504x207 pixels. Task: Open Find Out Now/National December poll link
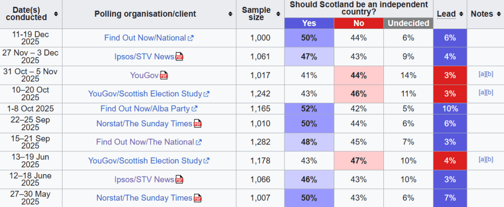145,38
